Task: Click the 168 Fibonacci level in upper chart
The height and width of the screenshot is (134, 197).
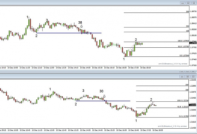Action: [x=187, y=31]
